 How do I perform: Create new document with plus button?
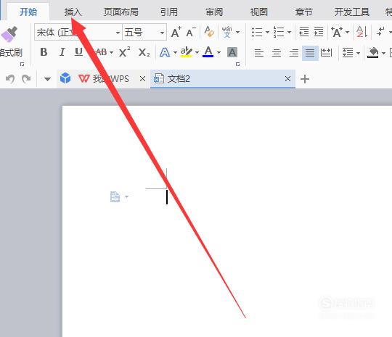(x=305, y=79)
